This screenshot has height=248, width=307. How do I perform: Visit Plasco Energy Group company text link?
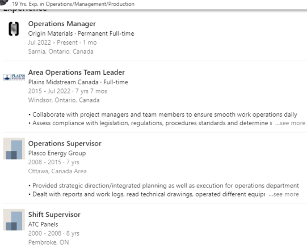tap(57, 153)
